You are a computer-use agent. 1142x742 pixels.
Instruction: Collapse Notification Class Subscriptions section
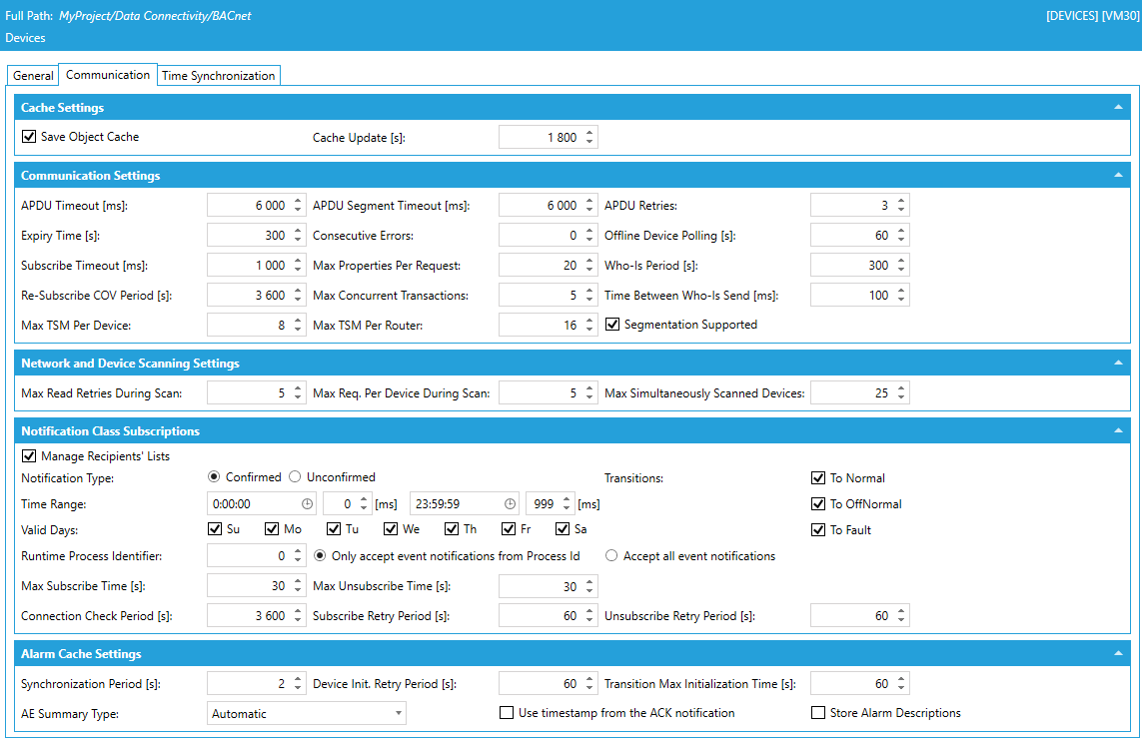[1118, 430]
